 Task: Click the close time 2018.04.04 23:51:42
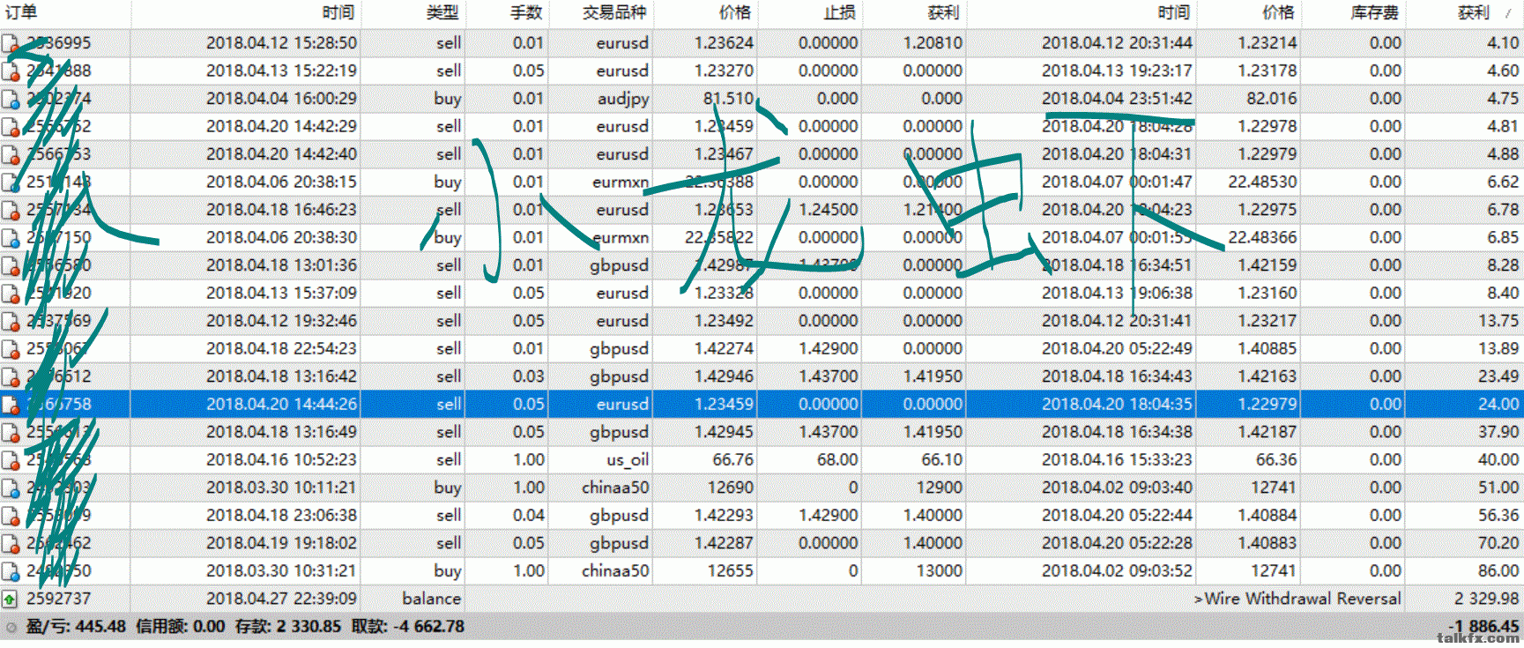(x=1117, y=99)
